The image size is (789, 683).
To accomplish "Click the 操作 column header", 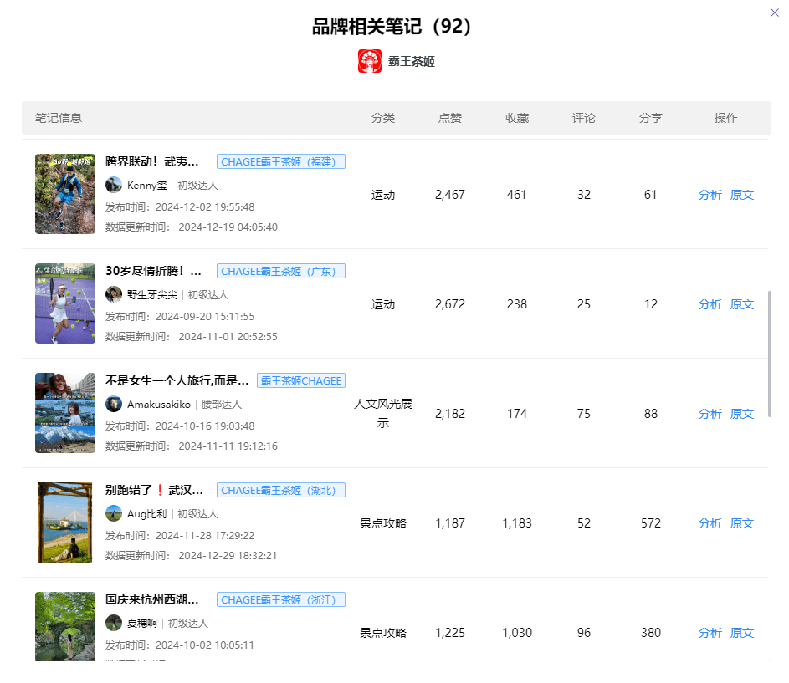I will (726, 118).
